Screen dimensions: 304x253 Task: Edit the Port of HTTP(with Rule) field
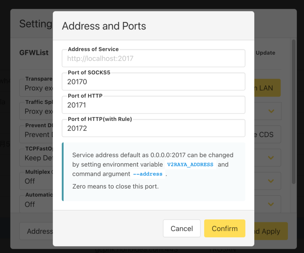(153, 128)
